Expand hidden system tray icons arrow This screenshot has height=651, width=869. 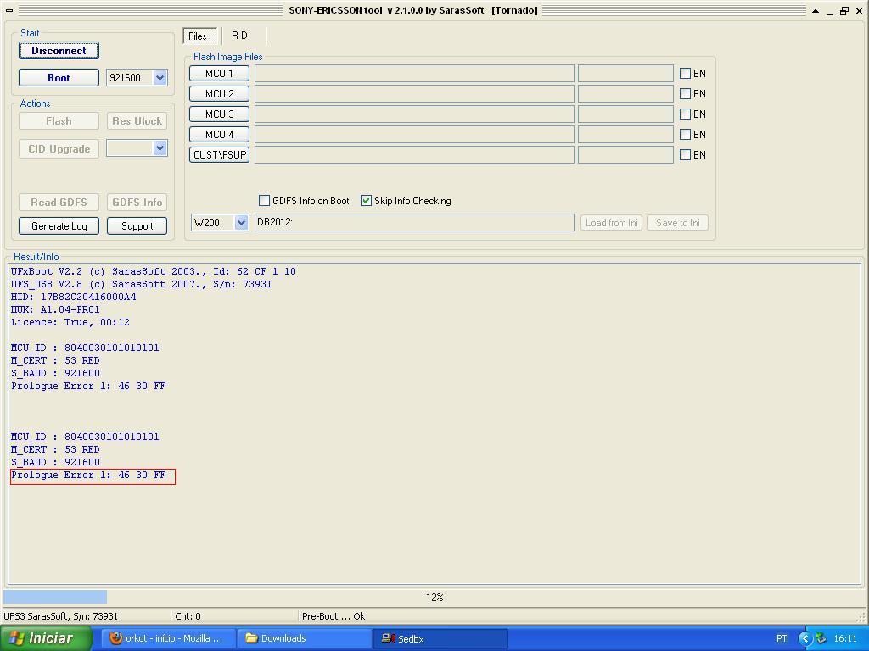tap(805, 638)
